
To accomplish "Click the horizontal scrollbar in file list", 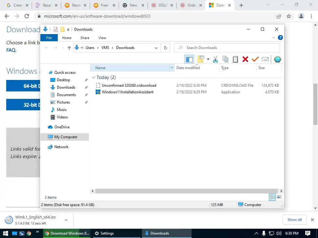I will (187, 191).
